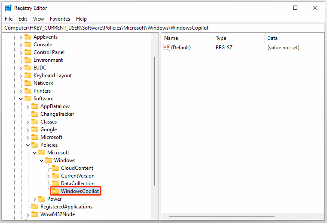Click the RegisteredApplications folder icon
The height and width of the screenshot is (223, 327).
coord(35,207)
